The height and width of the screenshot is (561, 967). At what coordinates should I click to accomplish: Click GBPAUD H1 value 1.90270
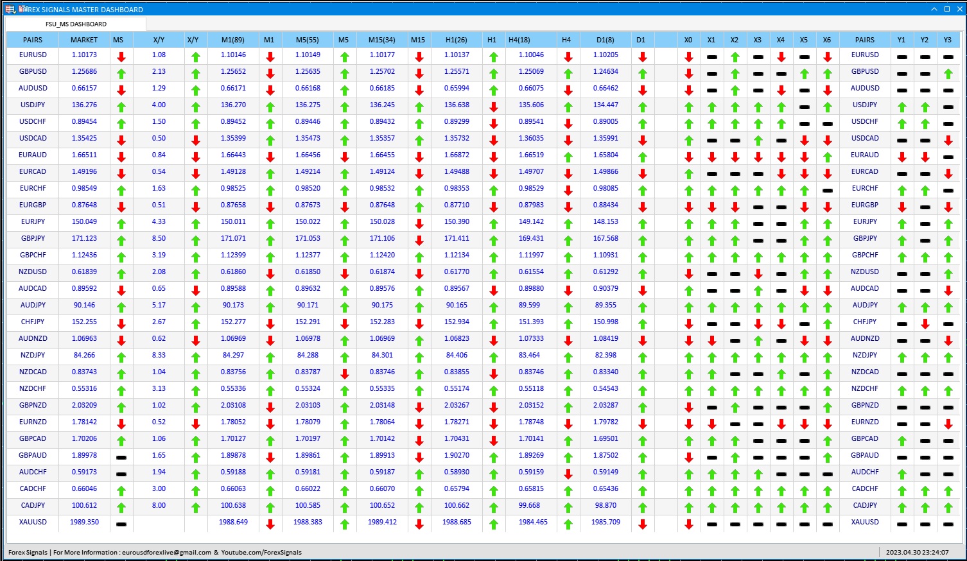coord(457,456)
